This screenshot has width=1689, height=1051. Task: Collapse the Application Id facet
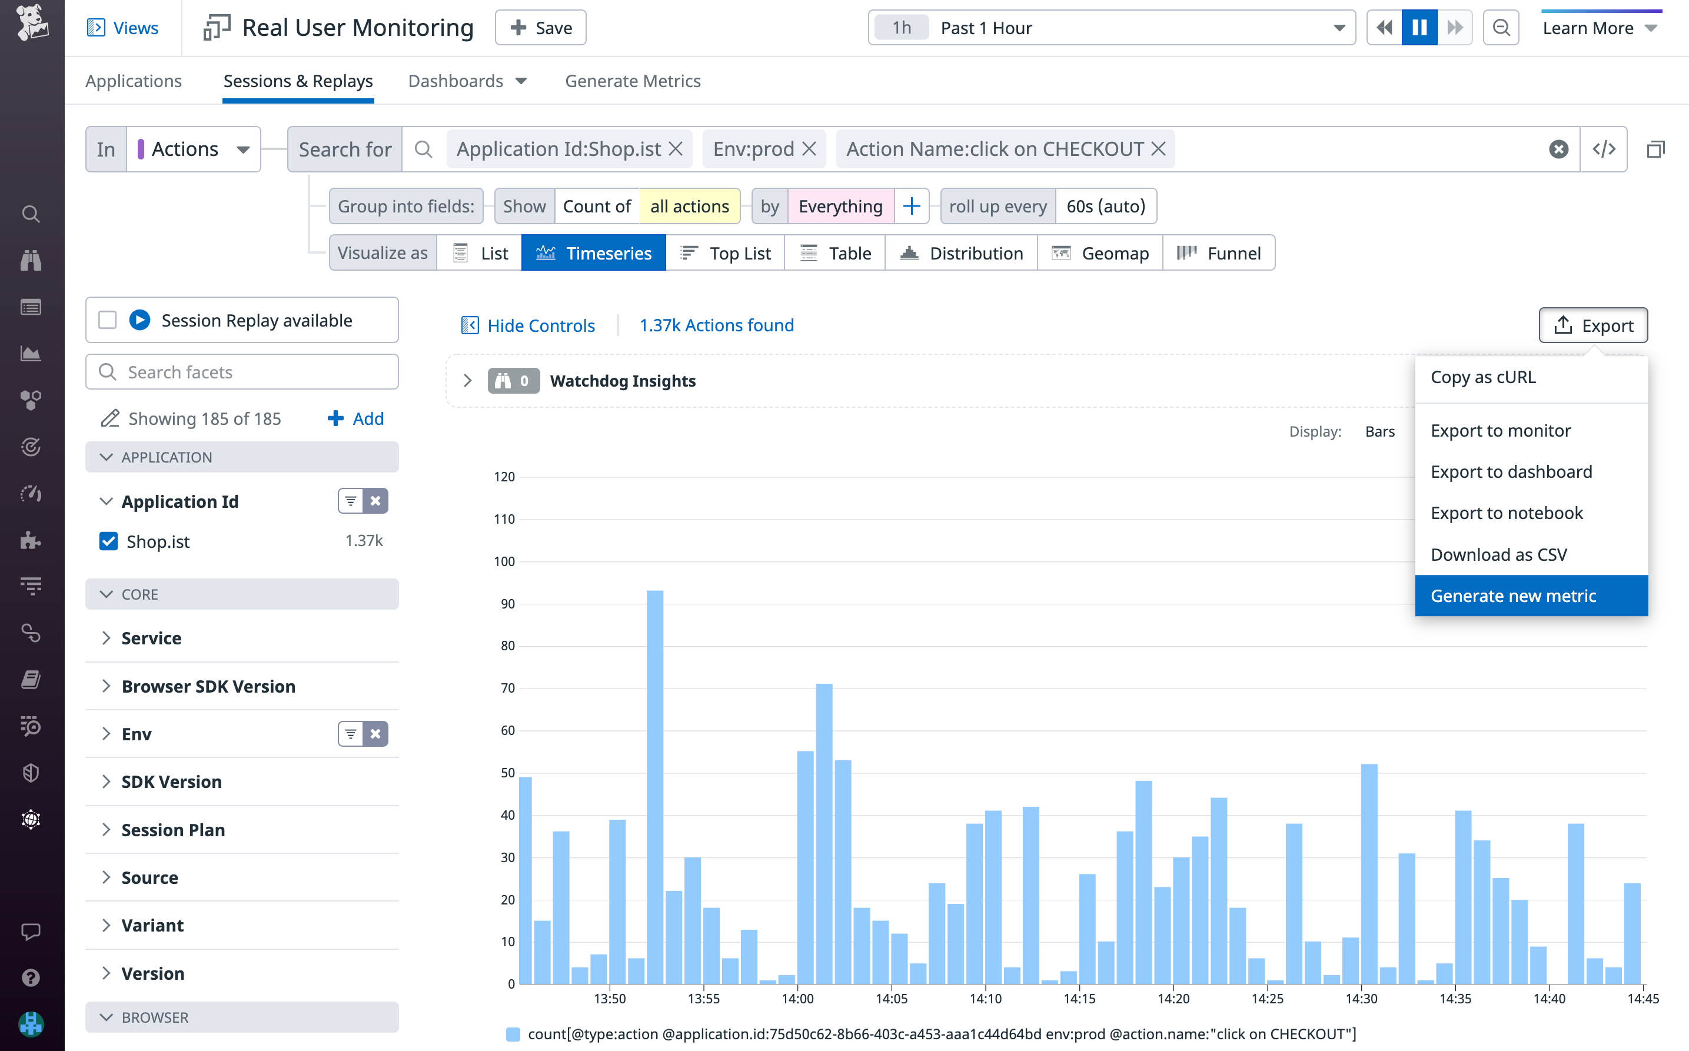(x=107, y=501)
